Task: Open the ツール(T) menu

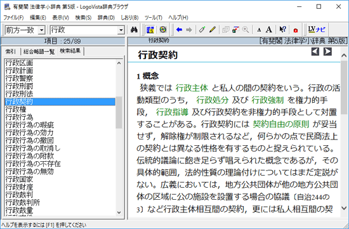Action: (x=154, y=18)
